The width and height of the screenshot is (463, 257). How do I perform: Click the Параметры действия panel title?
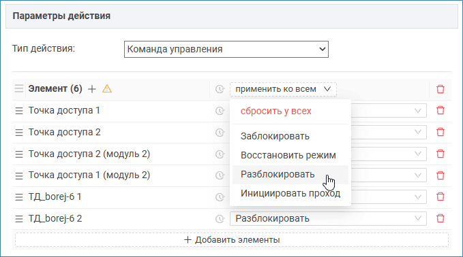coord(61,16)
